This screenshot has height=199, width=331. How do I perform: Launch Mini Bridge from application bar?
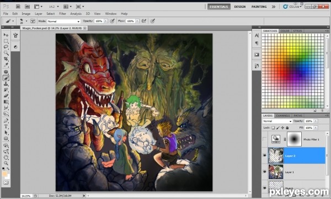click(27, 7)
